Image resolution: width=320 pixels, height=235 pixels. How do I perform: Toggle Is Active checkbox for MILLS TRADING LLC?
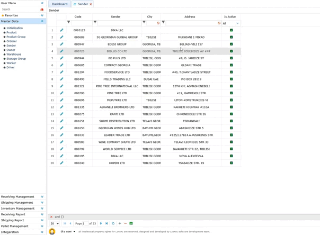pyautogui.click(x=231, y=79)
